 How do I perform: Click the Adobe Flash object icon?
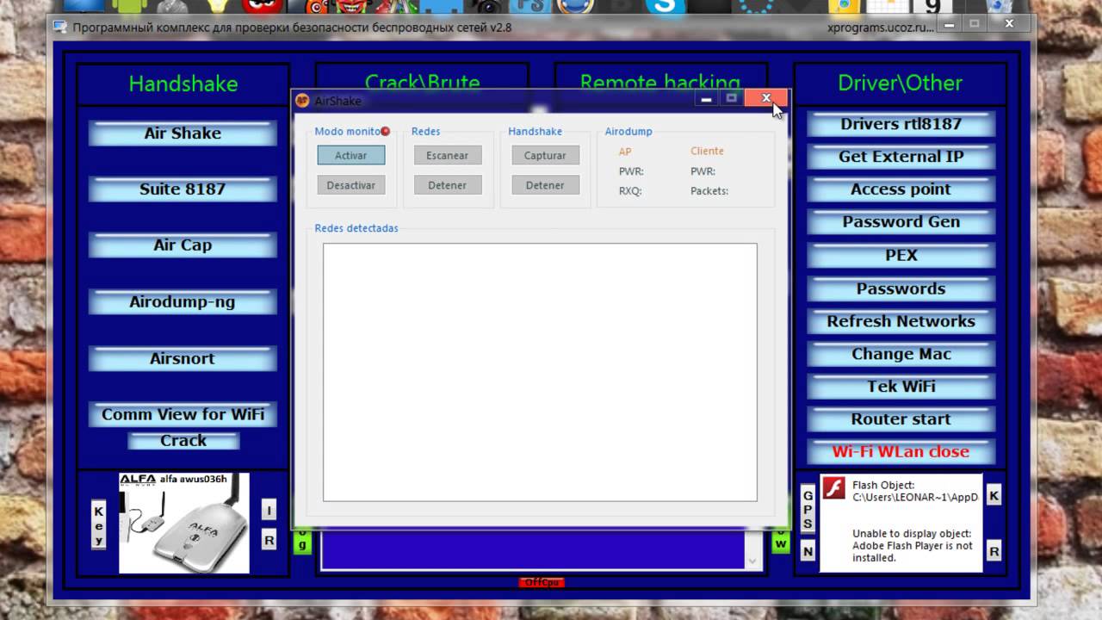833,488
